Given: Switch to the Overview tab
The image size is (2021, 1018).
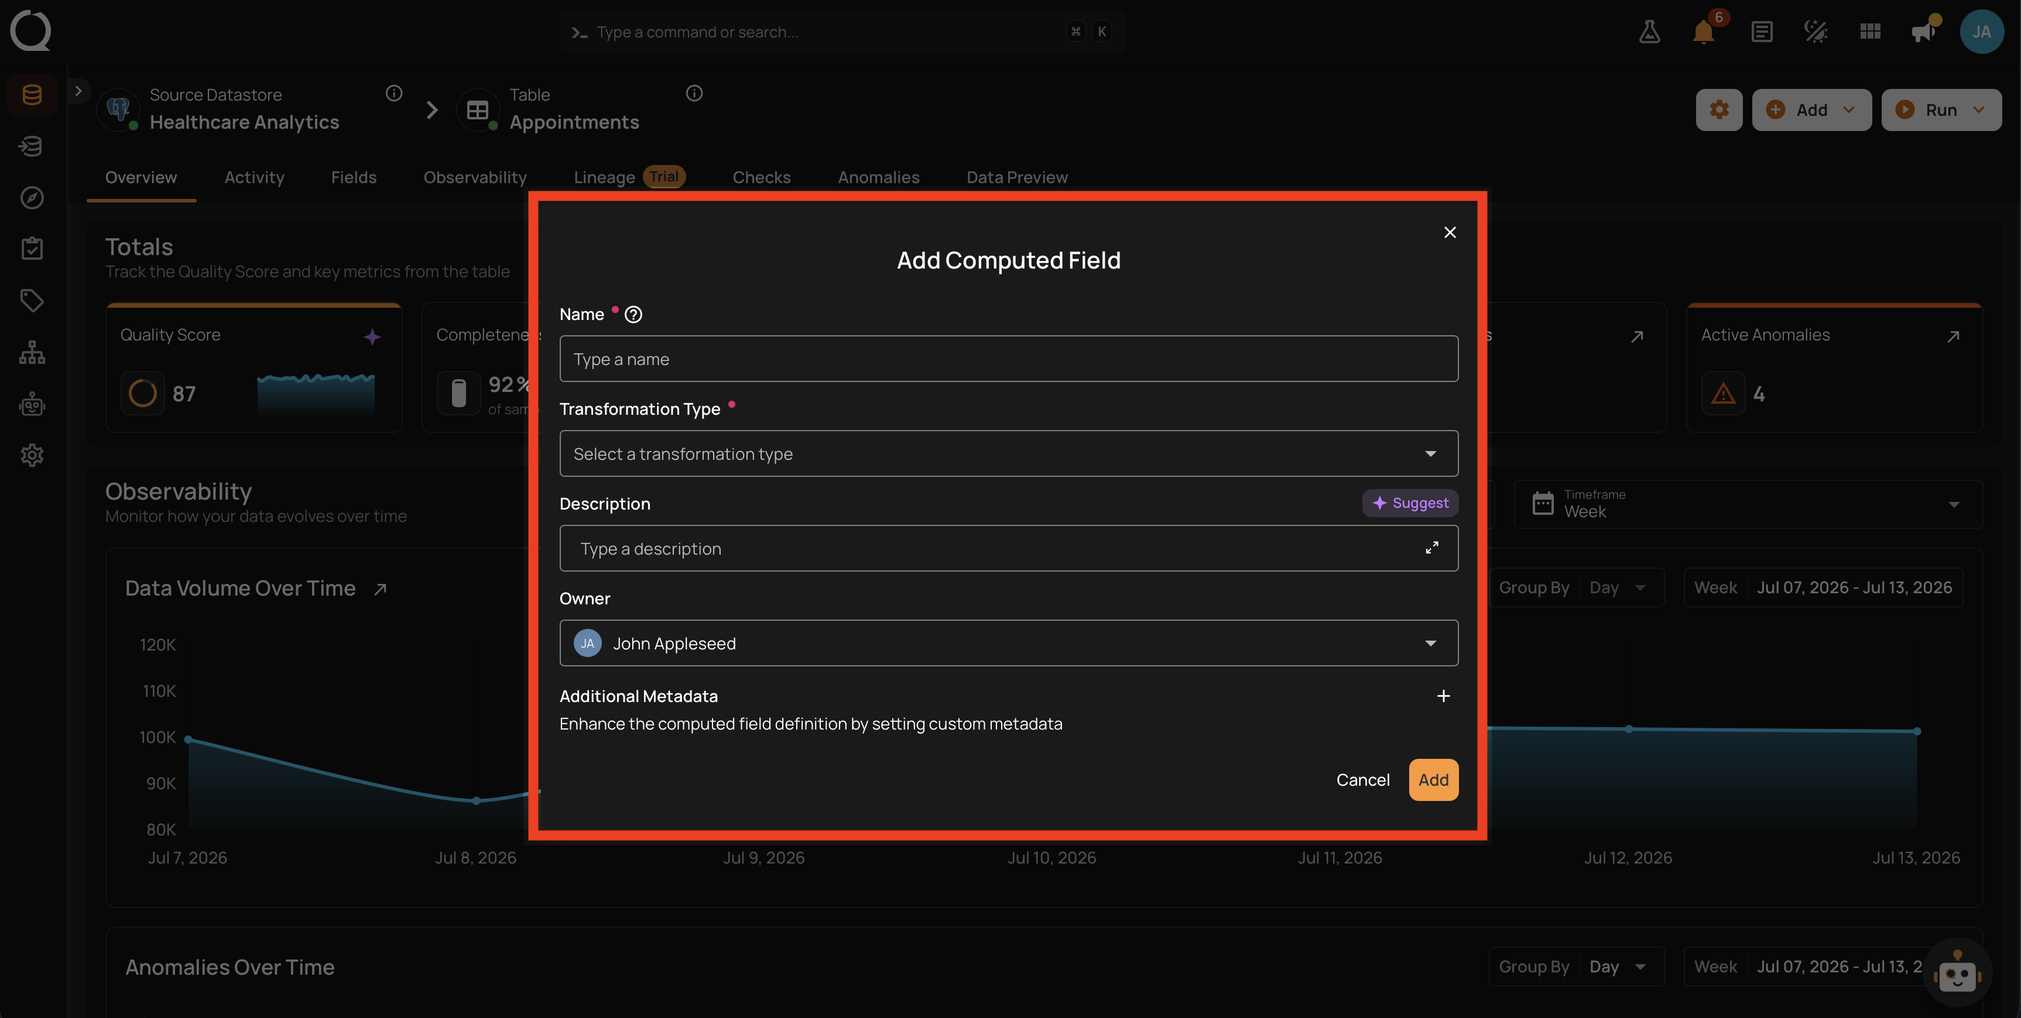Looking at the screenshot, I should click(x=141, y=177).
